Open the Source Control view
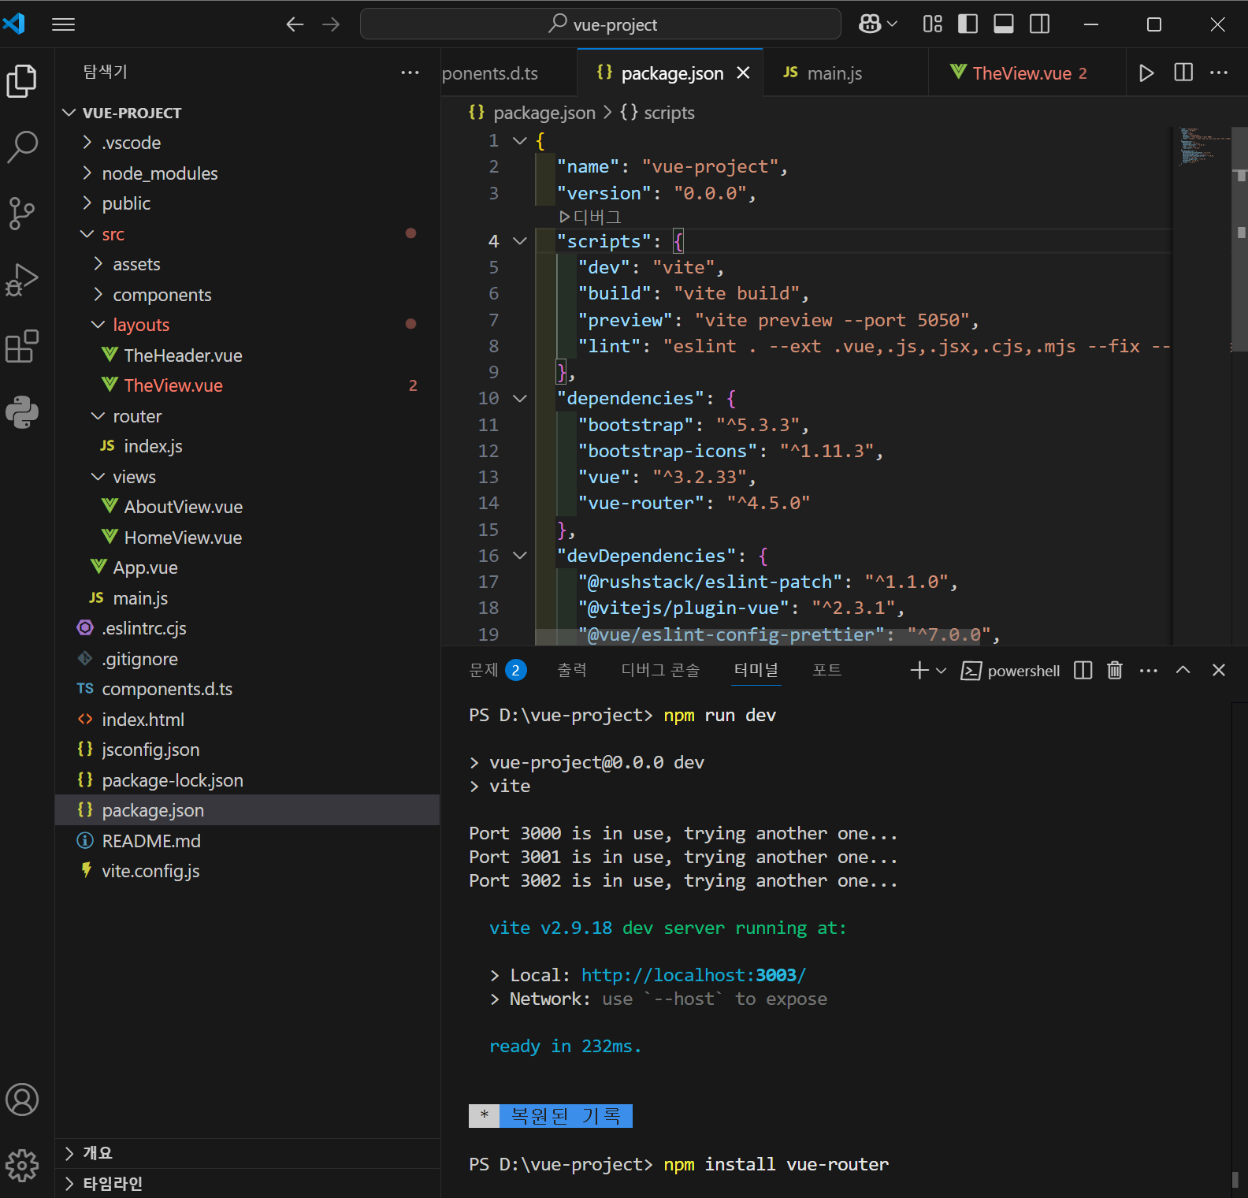Image resolution: width=1248 pixels, height=1198 pixels. tap(22, 213)
